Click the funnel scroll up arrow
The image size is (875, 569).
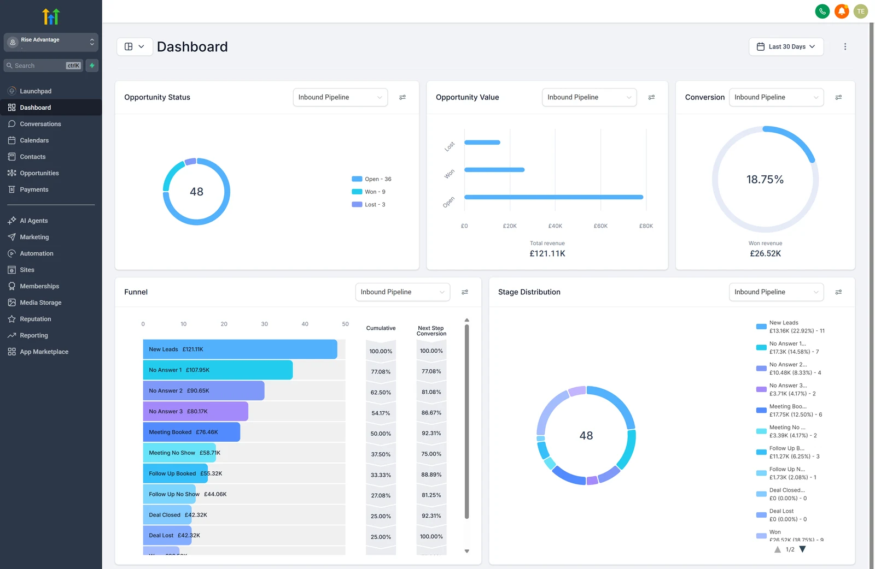point(466,320)
